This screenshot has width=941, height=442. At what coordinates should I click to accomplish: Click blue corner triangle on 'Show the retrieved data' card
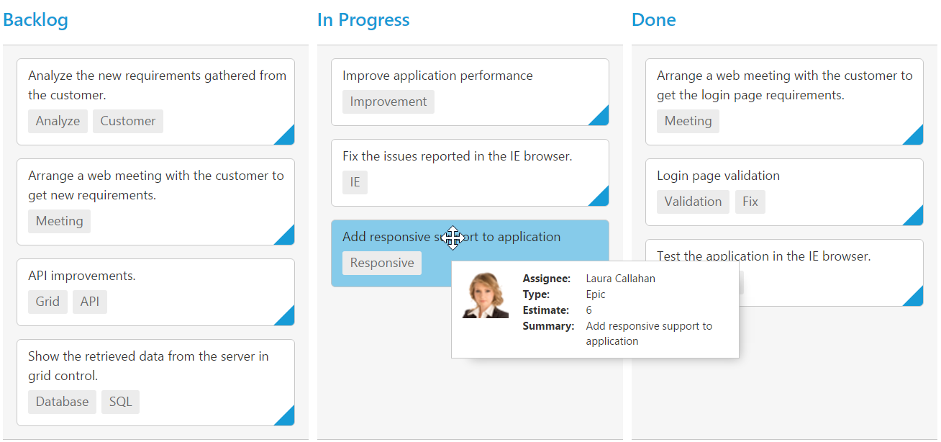pos(287,418)
